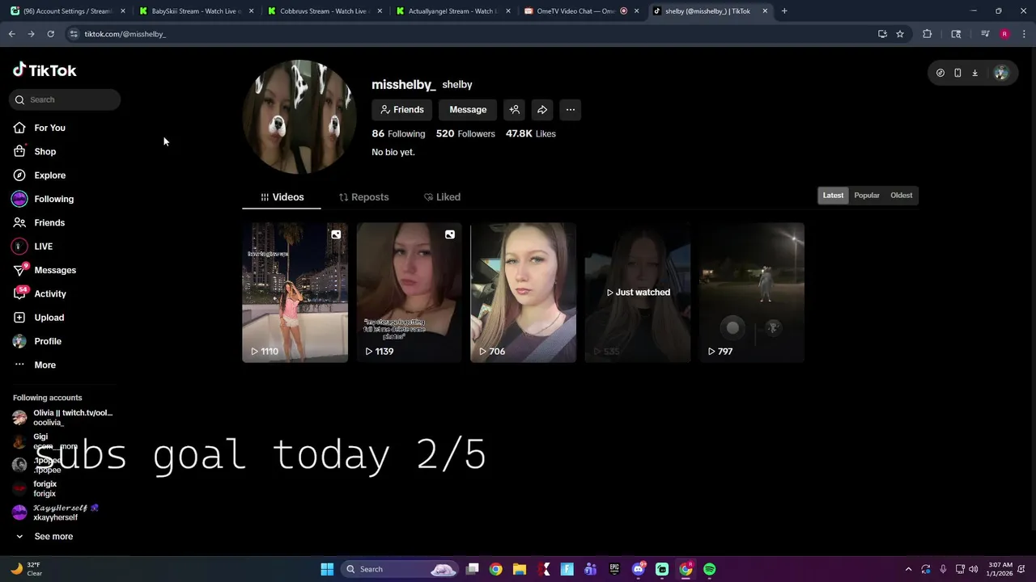View the 86 Following list

tap(398, 133)
